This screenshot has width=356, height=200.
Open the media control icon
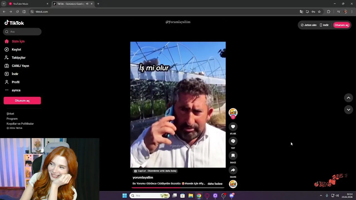click(338, 12)
